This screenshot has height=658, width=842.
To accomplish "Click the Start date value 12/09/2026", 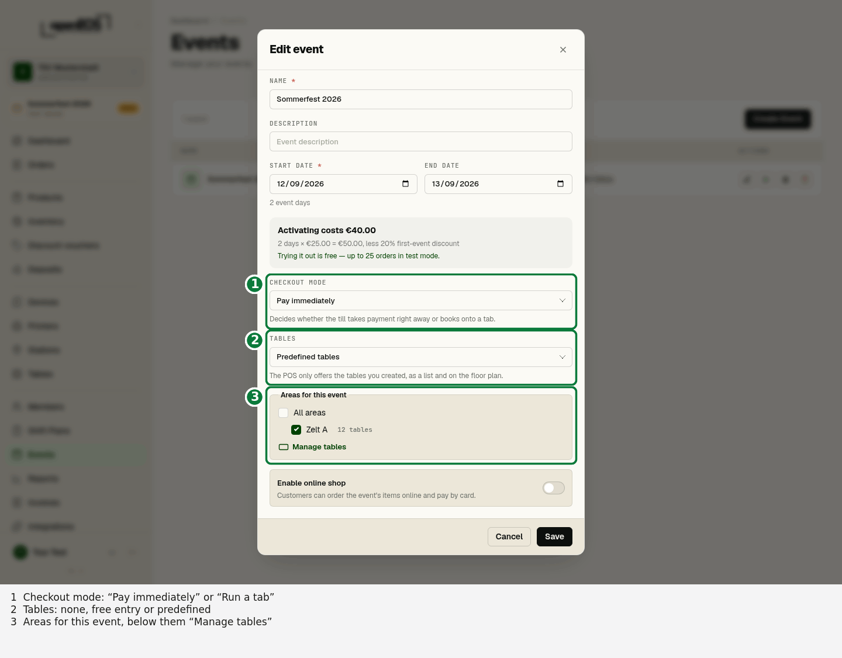I will (x=301, y=183).
